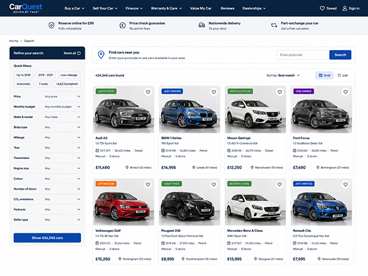The image size is (368, 276).
Task: Switch to List view
Action: pyautogui.click(x=342, y=76)
